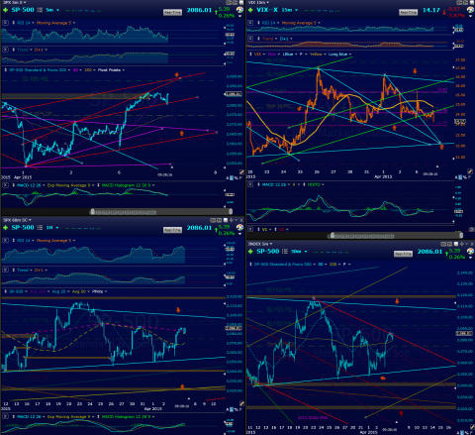The image size is (475, 435).
Task: Click second window layout icon in SPX 60m SC title bar
Action: click(219, 220)
